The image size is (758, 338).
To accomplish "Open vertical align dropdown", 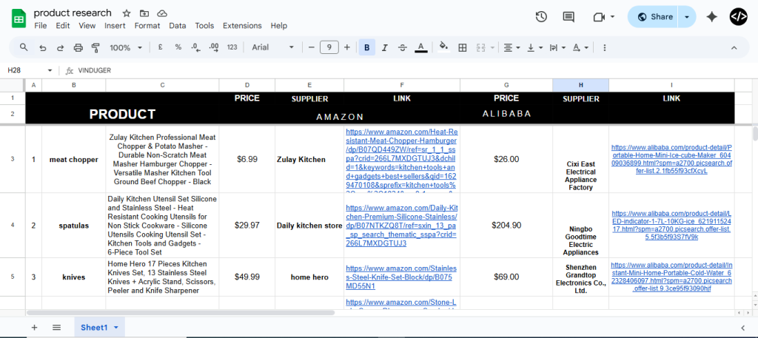I will point(534,47).
